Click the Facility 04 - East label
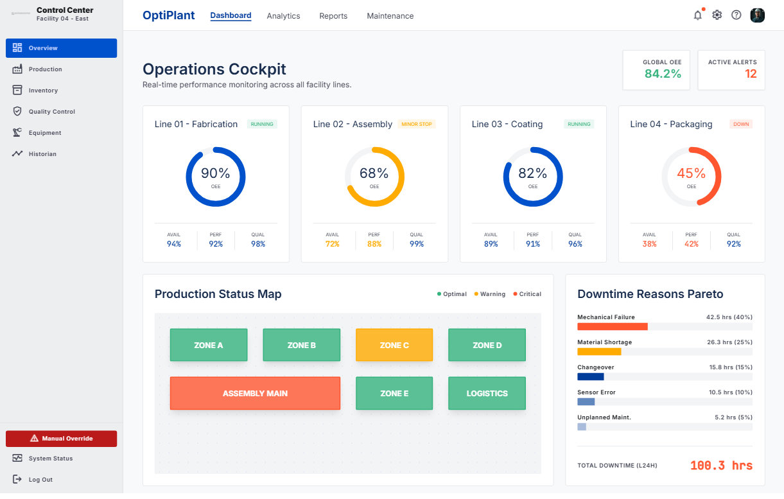This screenshot has height=499, width=784. [x=62, y=19]
